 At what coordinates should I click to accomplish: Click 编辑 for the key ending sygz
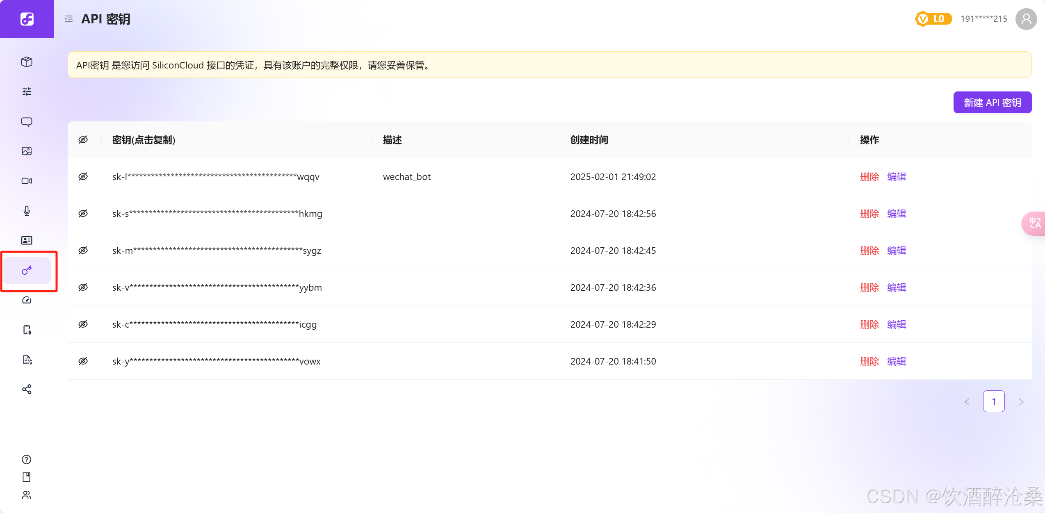[896, 251]
